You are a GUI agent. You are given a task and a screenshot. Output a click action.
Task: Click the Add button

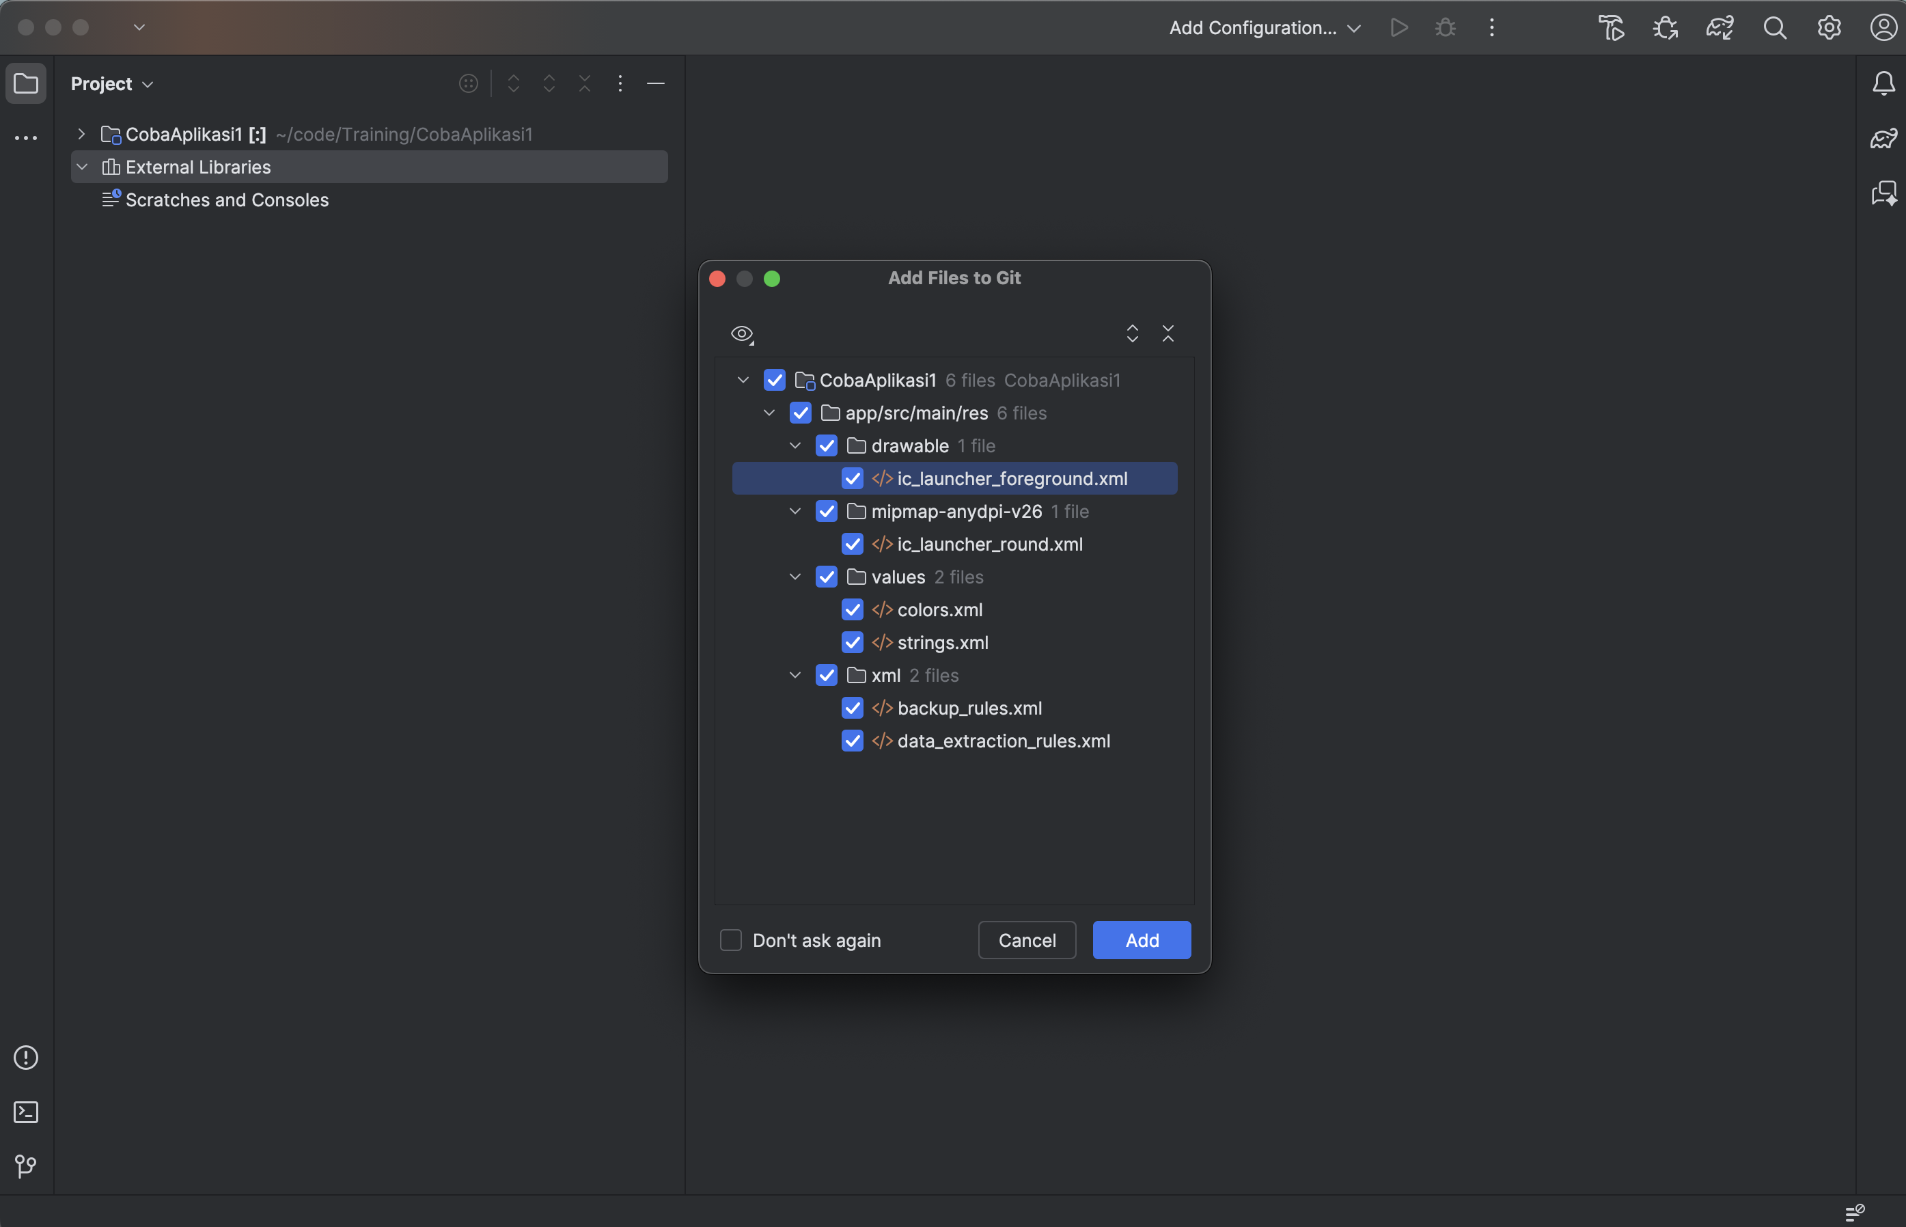click(1142, 940)
